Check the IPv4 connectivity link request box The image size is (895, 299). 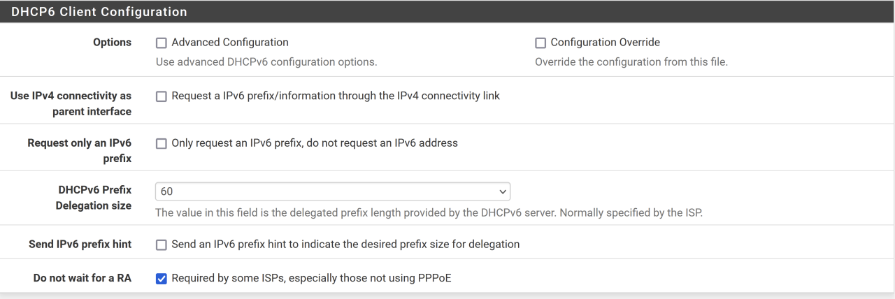pyautogui.click(x=161, y=96)
